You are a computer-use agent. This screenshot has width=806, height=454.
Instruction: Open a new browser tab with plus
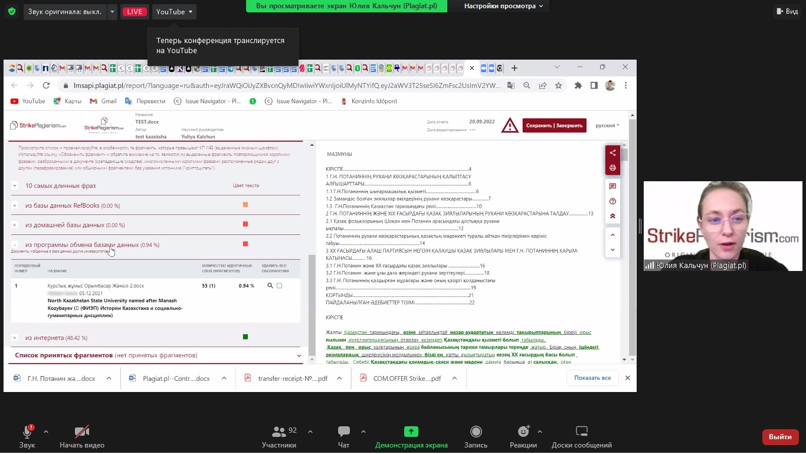(x=515, y=68)
